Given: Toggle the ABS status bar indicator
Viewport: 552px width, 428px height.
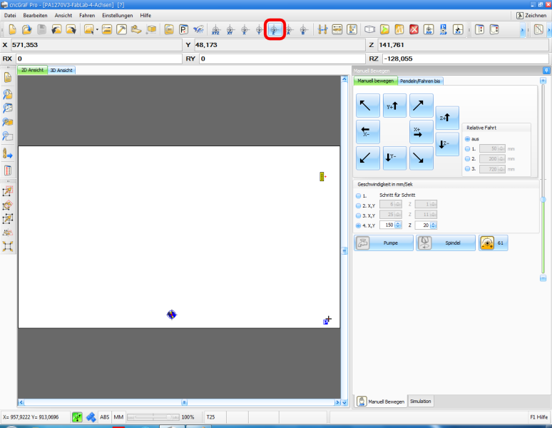Looking at the screenshot, I should 105,417.
